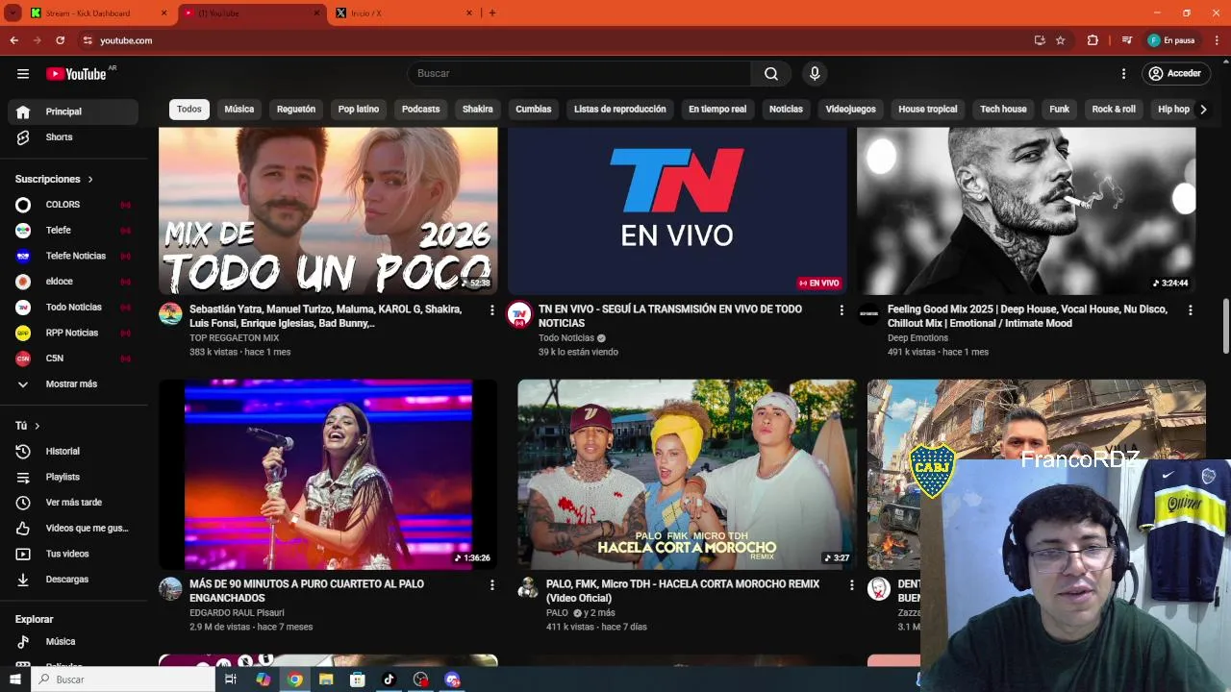1231x692 pixels.
Task: Open C5N channel subscription
Action: tap(73, 358)
